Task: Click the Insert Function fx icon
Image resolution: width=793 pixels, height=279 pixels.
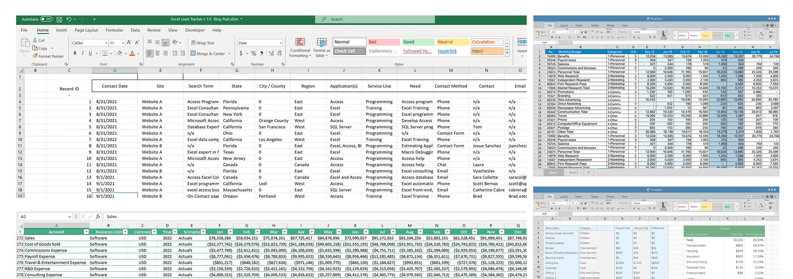Action: click(98, 217)
